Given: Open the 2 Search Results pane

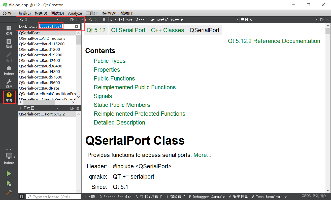Looking at the screenshot, I should (115, 197).
